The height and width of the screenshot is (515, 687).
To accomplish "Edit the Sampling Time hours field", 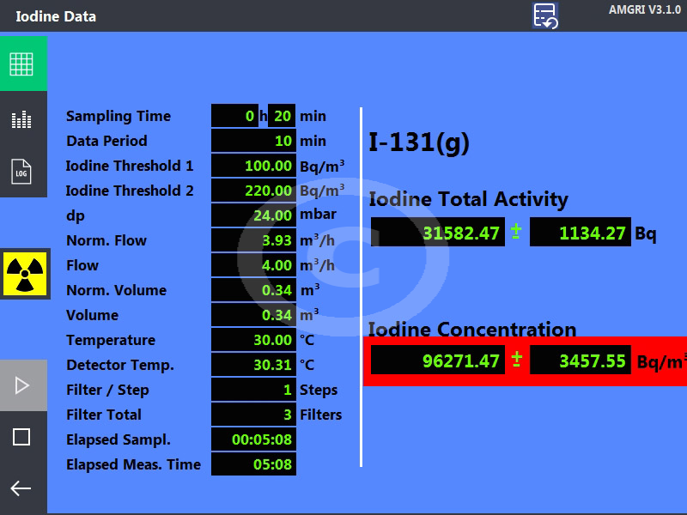I will (x=234, y=116).
